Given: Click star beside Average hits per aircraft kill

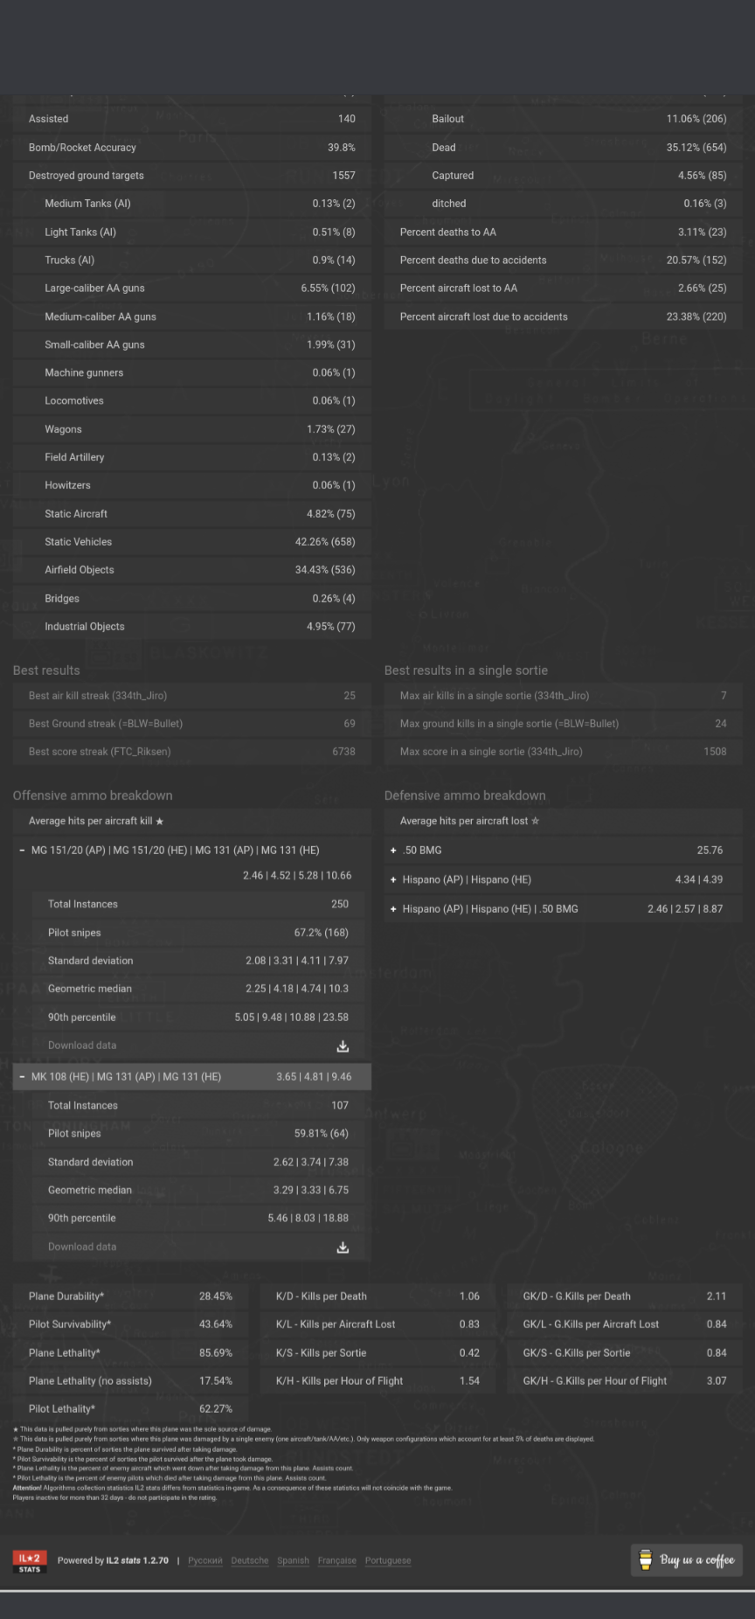Looking at the screenshot, I should click(159, 822).
